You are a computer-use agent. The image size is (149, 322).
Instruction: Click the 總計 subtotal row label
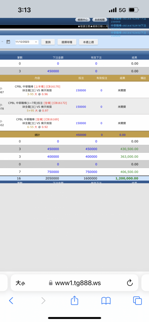(x=37, y=135)
